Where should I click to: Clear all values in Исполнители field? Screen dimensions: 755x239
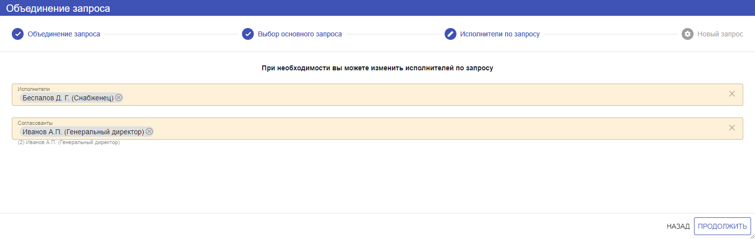pos(732,94)
